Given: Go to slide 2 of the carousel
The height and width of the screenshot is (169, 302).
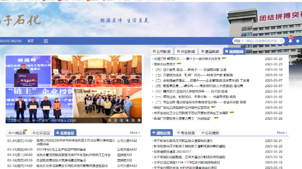Looking at the screenshot, I should tap(116, 120).
